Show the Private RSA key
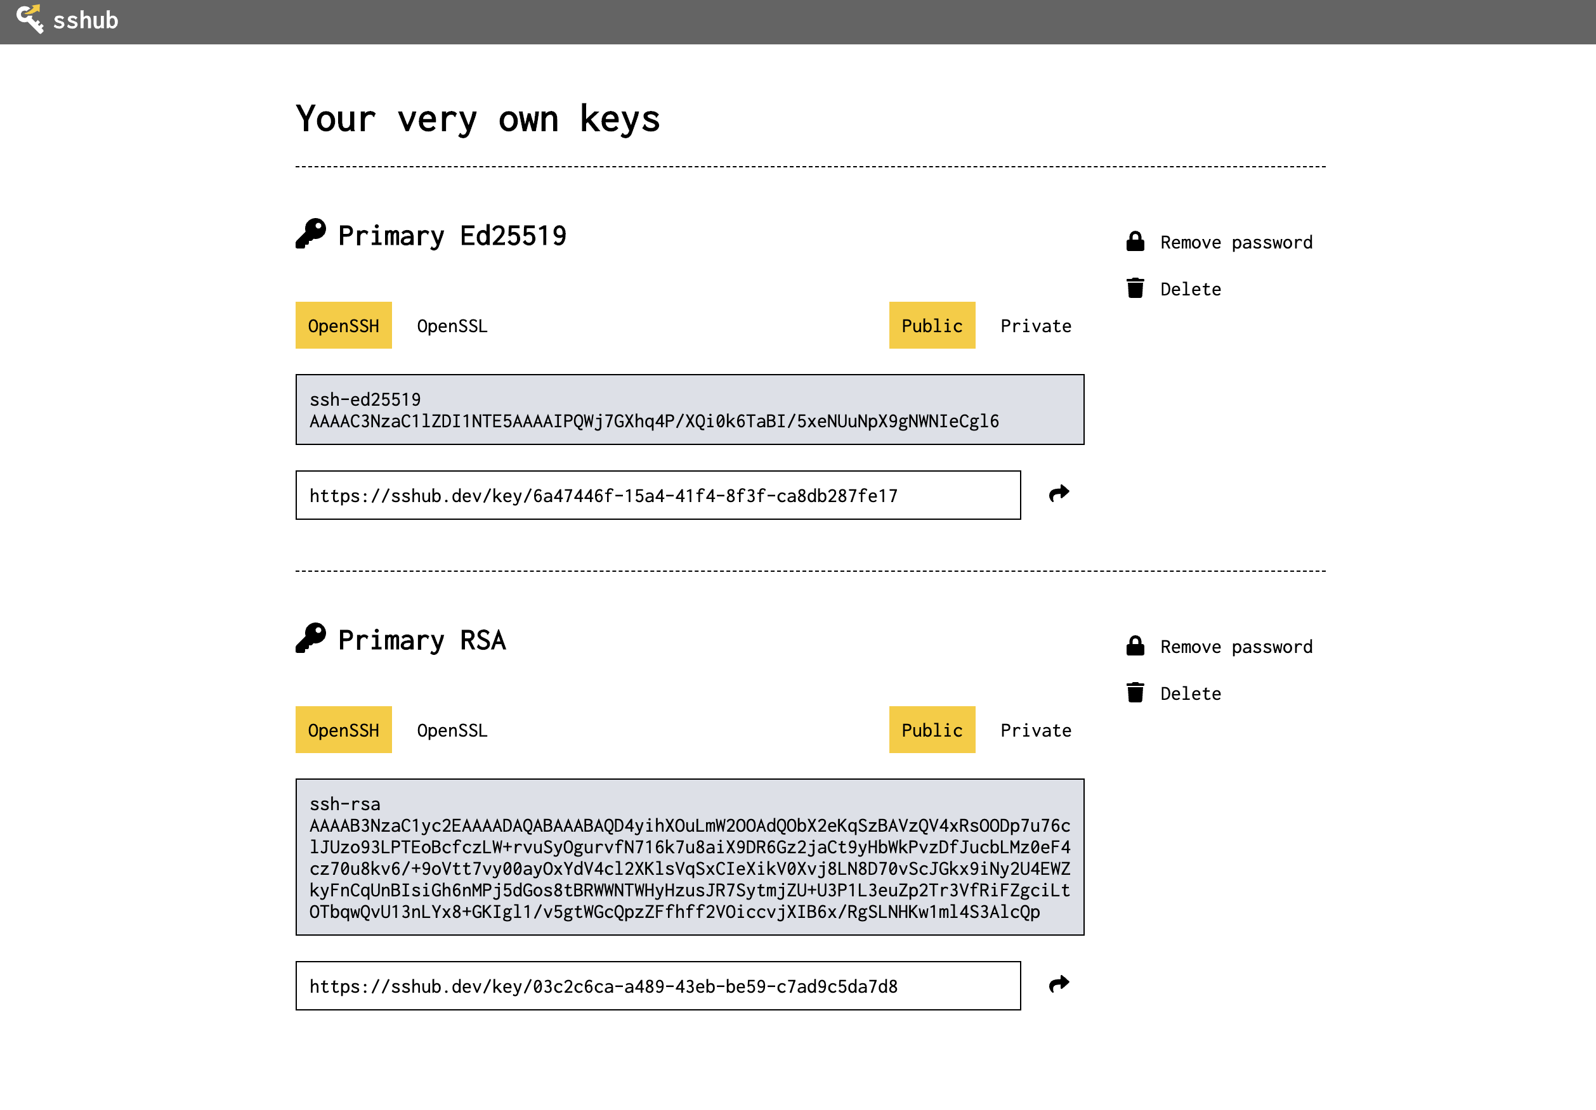This screenshot has height=1110, width=1596. 1035,730
